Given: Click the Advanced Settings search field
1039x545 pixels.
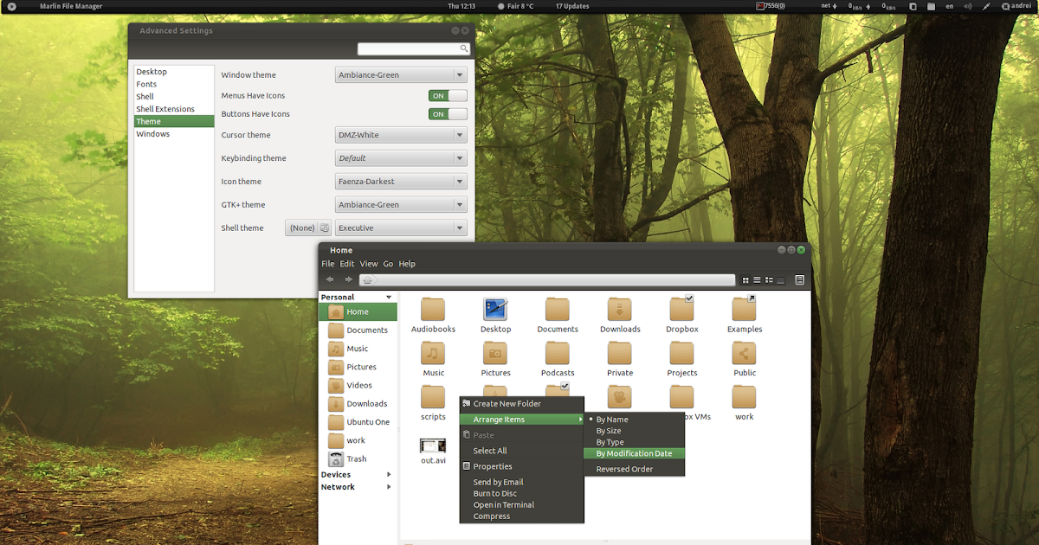Looking at the screenshot, I should click(413, 48).
